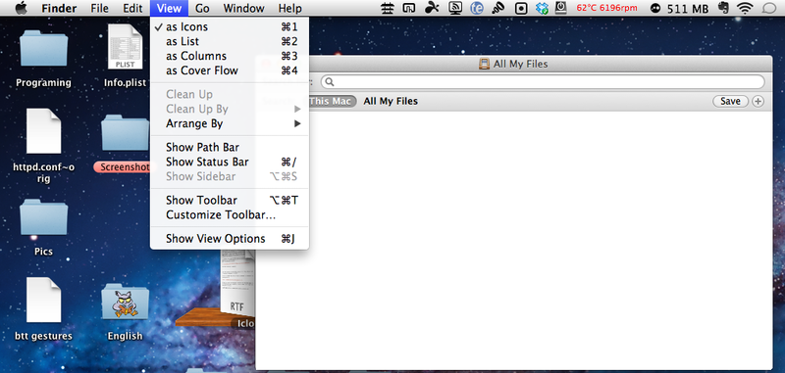Screen dimensions: 785x373
Task: Click the disk drive menu bar icon
Action: 561,8
